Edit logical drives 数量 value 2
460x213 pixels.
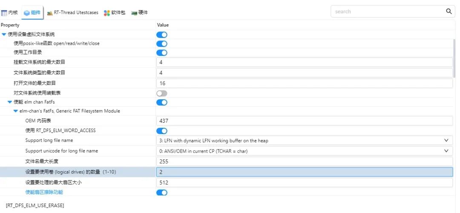304,172
